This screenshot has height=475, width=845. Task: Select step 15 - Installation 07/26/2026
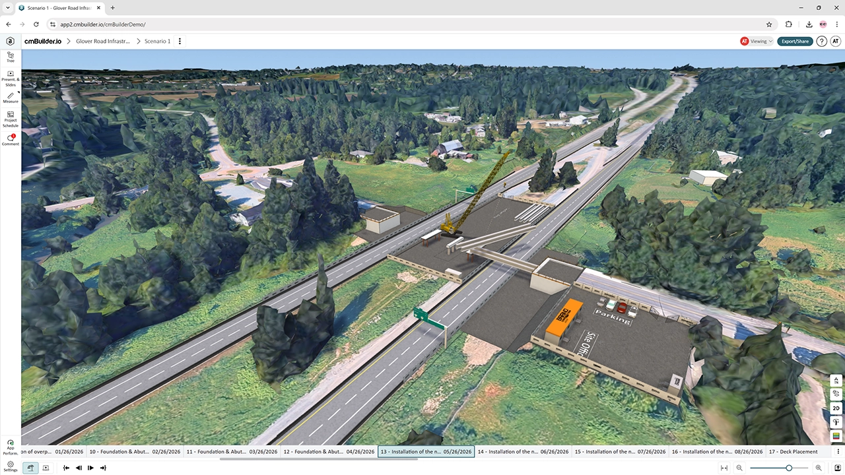[620, 452]
